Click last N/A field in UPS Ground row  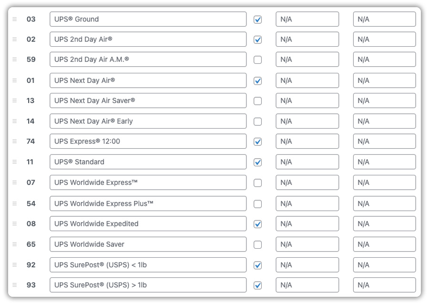pos(384,19)
